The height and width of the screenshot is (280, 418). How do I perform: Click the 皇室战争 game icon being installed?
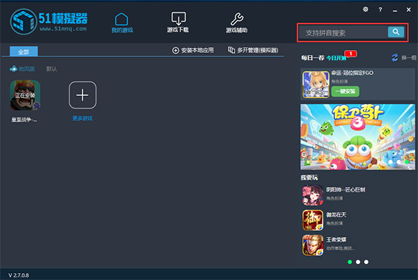(x=25, y=95)
